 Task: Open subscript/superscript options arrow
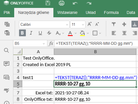[x=63, y=33]
